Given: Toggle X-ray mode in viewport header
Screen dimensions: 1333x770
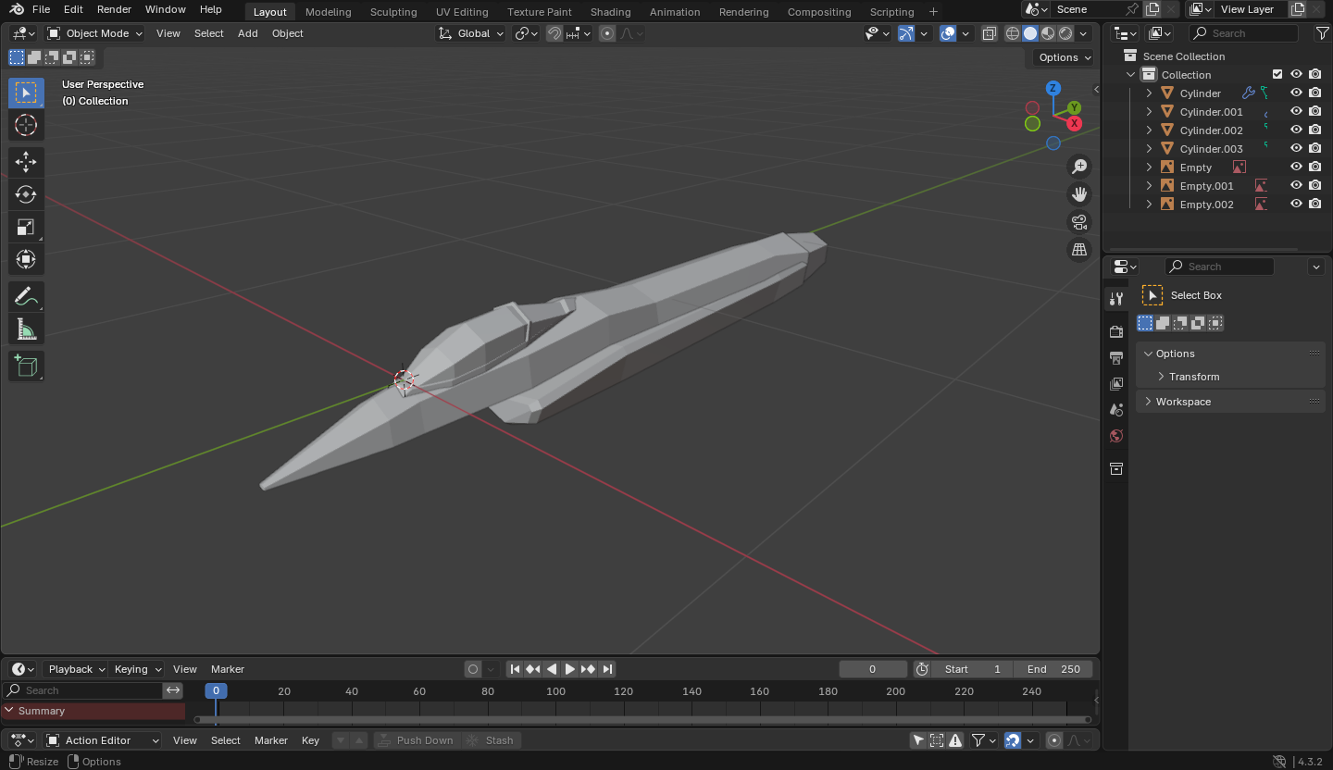Looking at the screenshot, I should [989, 33].
